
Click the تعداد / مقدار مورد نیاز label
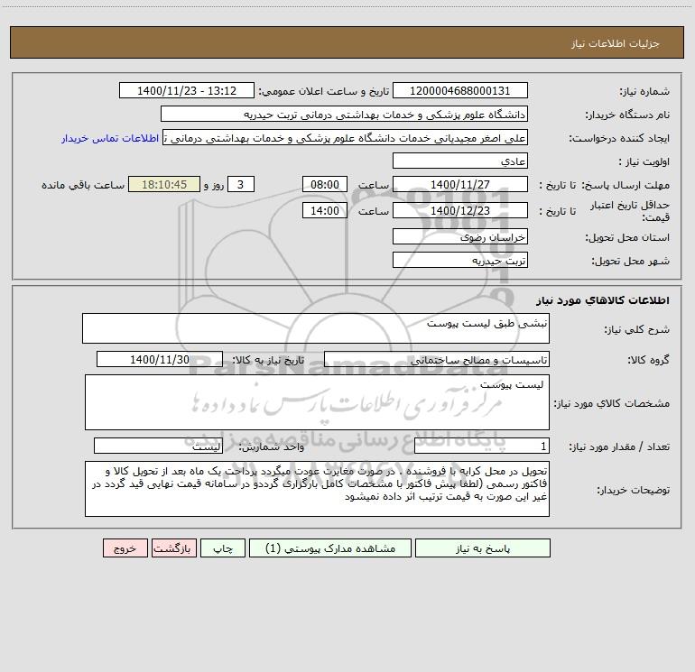619,447
